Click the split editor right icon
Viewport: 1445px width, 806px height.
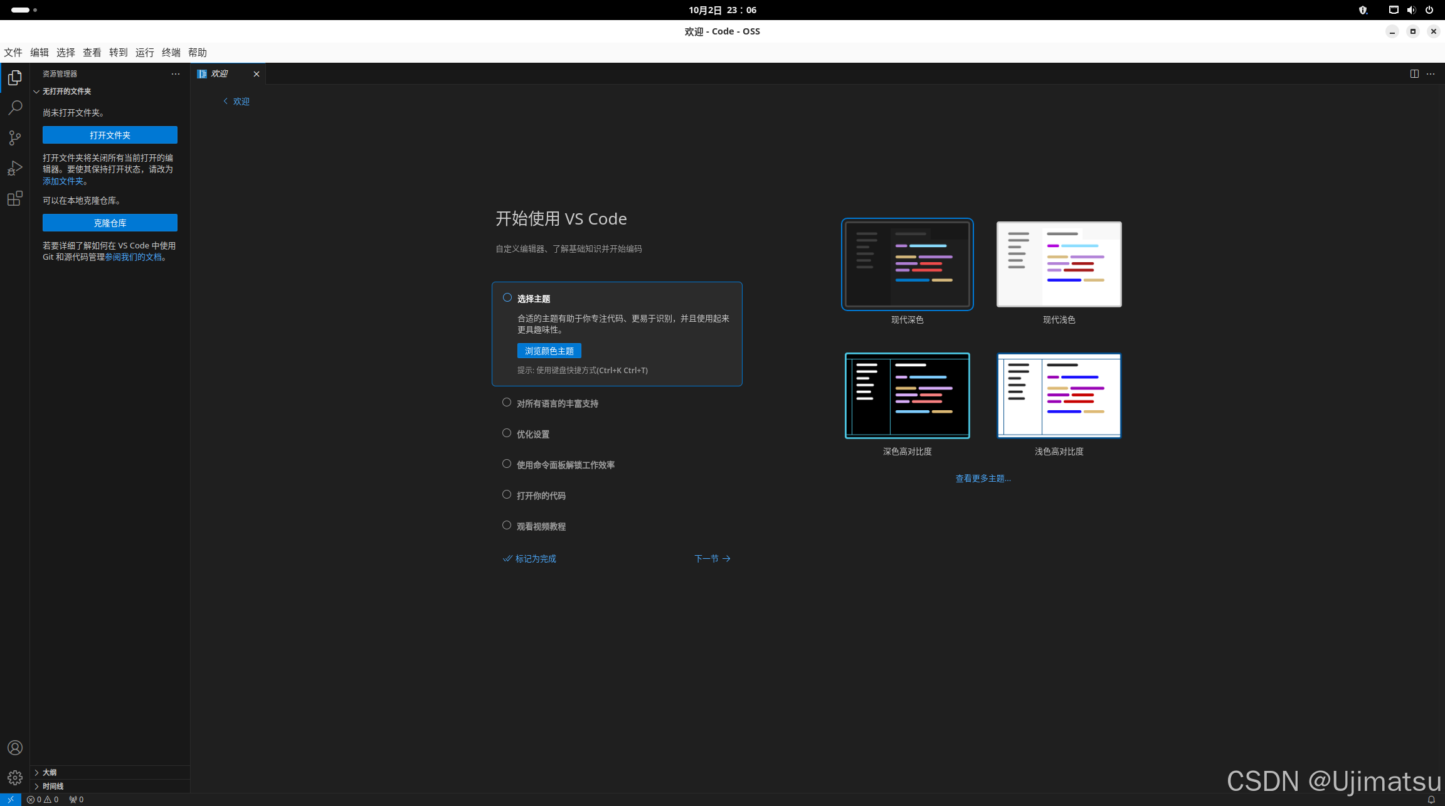1414,74
